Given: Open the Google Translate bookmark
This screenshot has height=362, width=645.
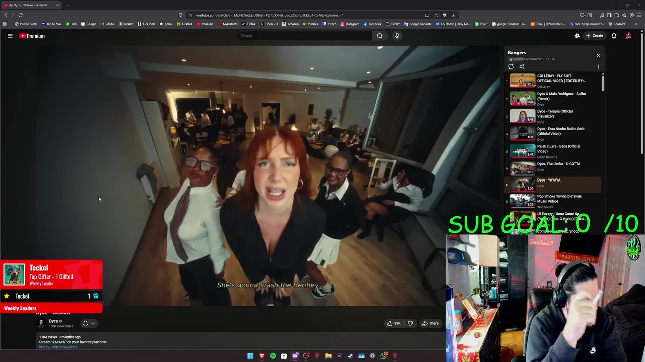Looking at the screenshot, I should 418,24.
